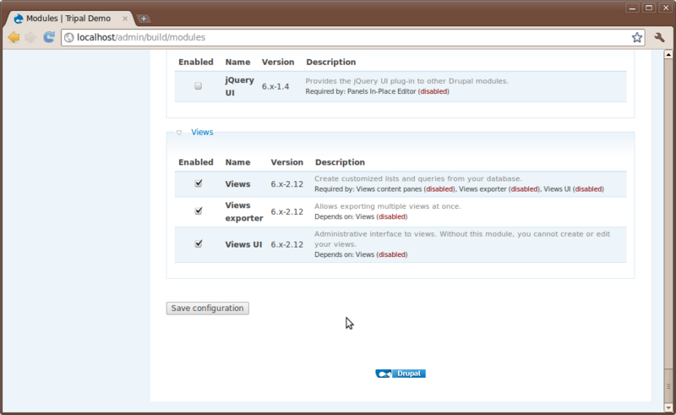The image size is (676, 415).
Task: Click the Drupal favicon on the tab
Action: coord(19,19)
